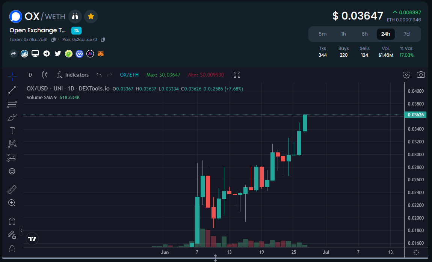Open the chart settings gear
Viewport: 432px width, 262px height.
tap(406, 75)
